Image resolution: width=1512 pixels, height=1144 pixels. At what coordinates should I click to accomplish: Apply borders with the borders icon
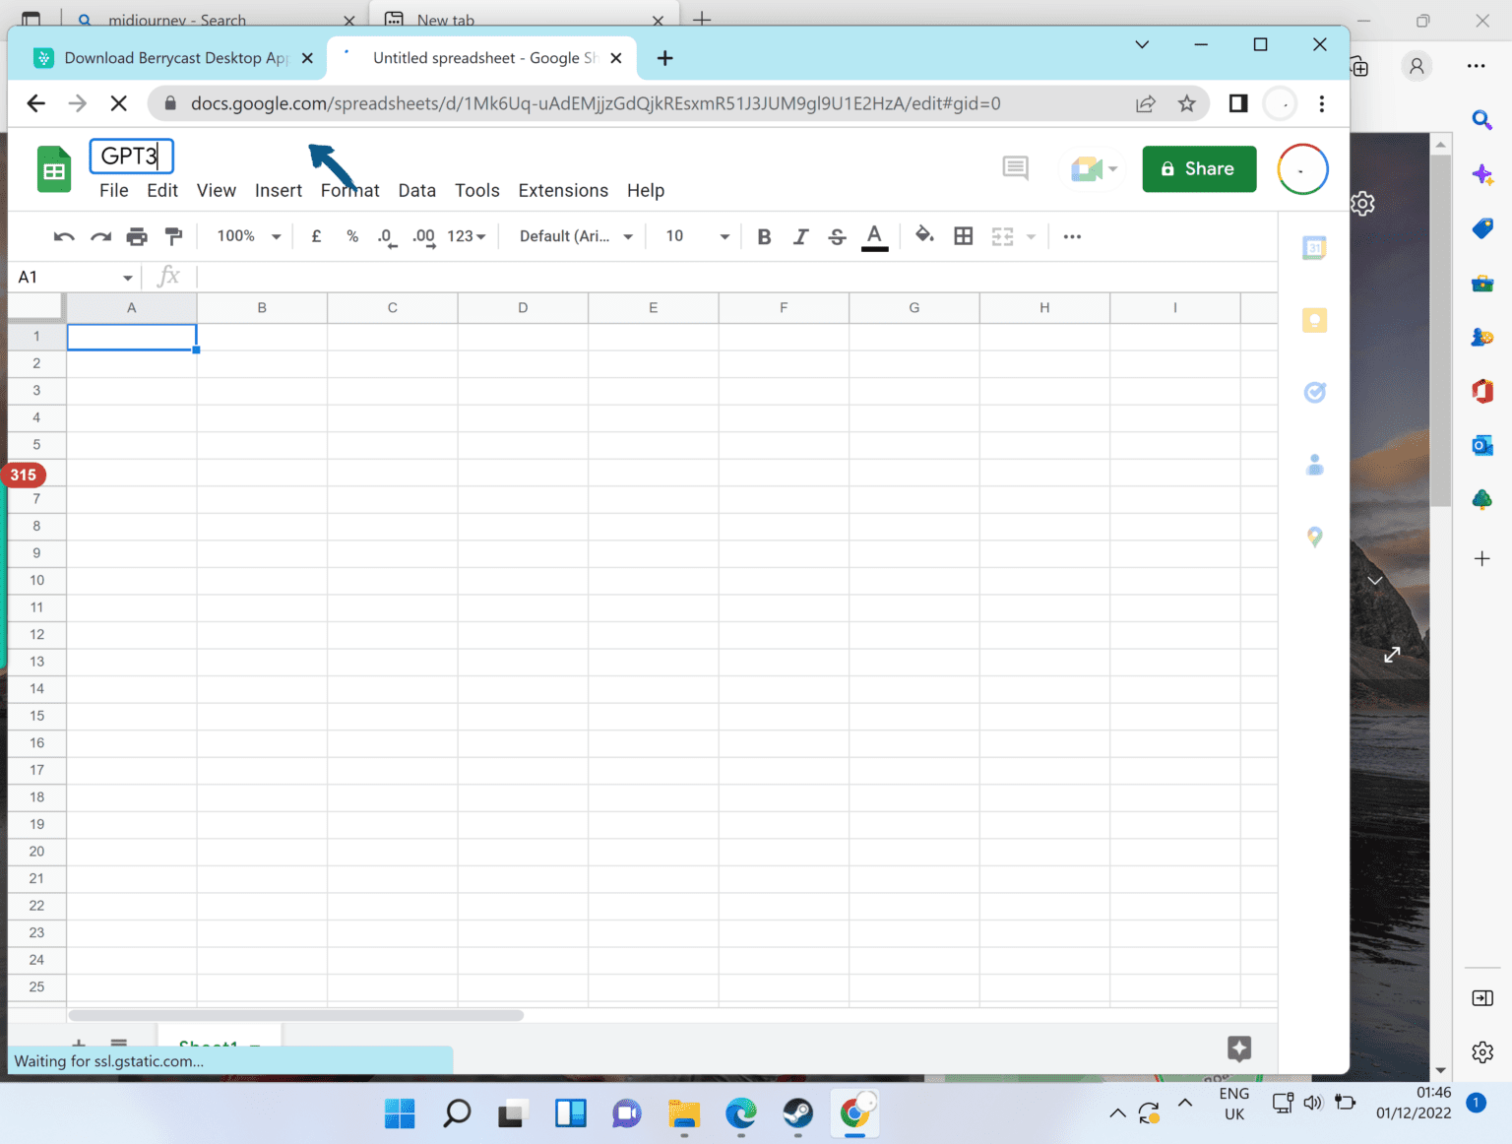coord(963,236)
